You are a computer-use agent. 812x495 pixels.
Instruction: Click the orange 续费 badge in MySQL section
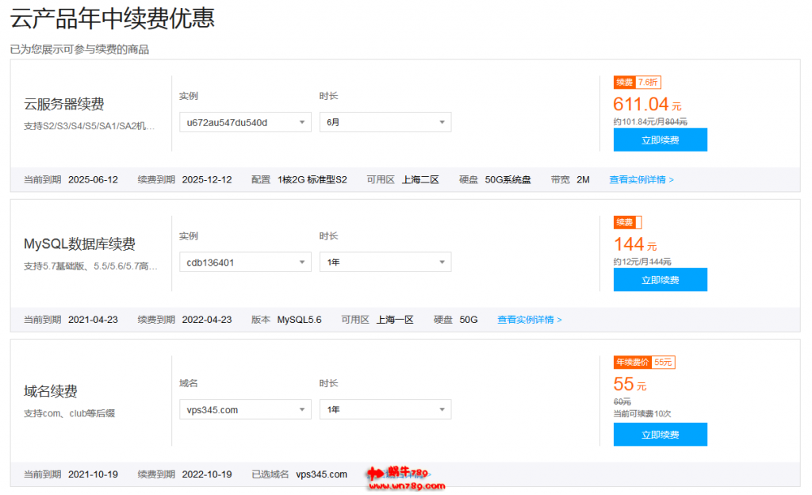tap(627, 222)
